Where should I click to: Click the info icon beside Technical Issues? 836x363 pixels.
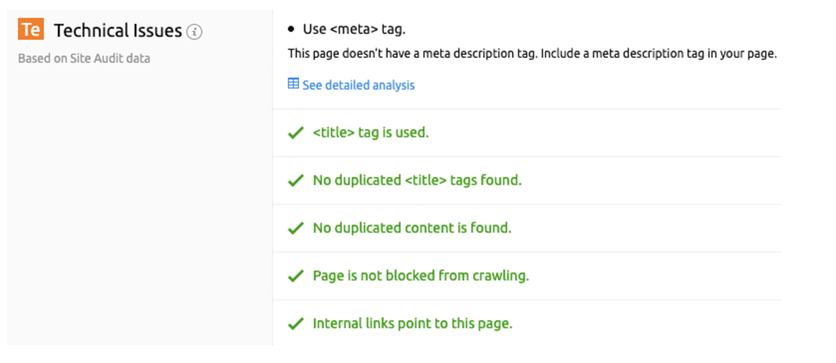pyautogui.click(x=194, y=33)
